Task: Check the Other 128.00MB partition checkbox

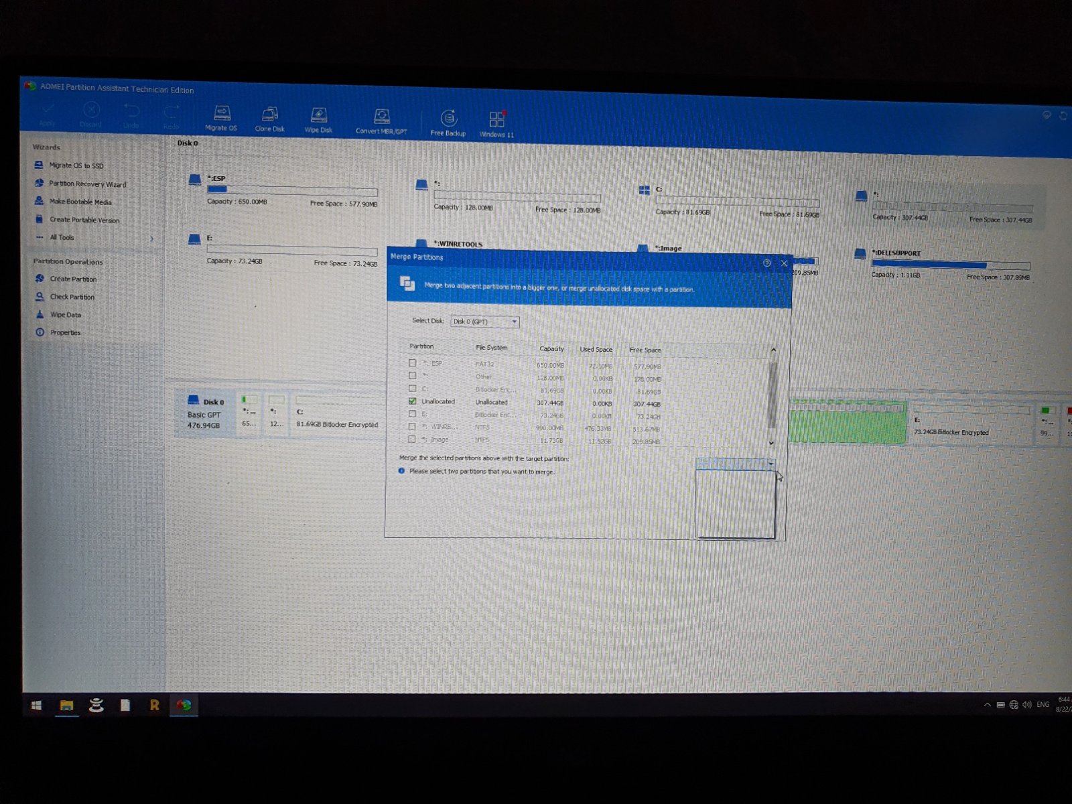Action: tap(413, 376)
